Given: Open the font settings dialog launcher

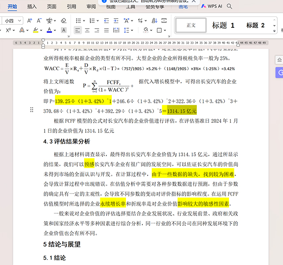Looking at the screenshot, I should pos(69,36).
